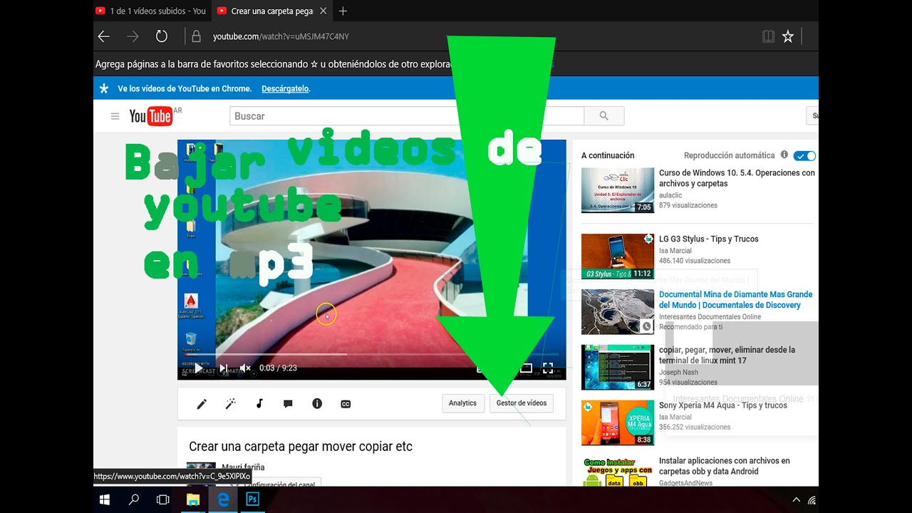This screenshot has width=912, height=513.
Task: Open 'Documental Mina de Diamante' title link
Action: tap(736, 300)
